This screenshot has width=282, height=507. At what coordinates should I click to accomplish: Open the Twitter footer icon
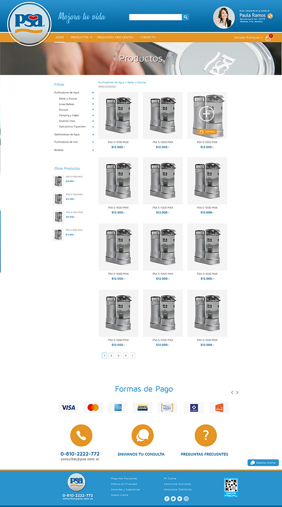tap(173, 499)
